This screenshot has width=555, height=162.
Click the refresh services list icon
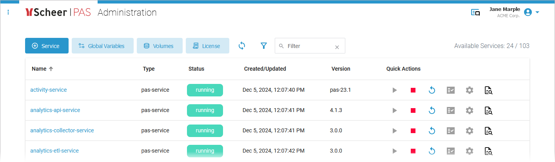(x=242, y=46)
